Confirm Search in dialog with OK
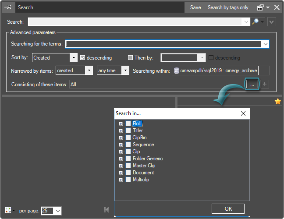This screenshot has width=284, height=219. tap(228, 208)
